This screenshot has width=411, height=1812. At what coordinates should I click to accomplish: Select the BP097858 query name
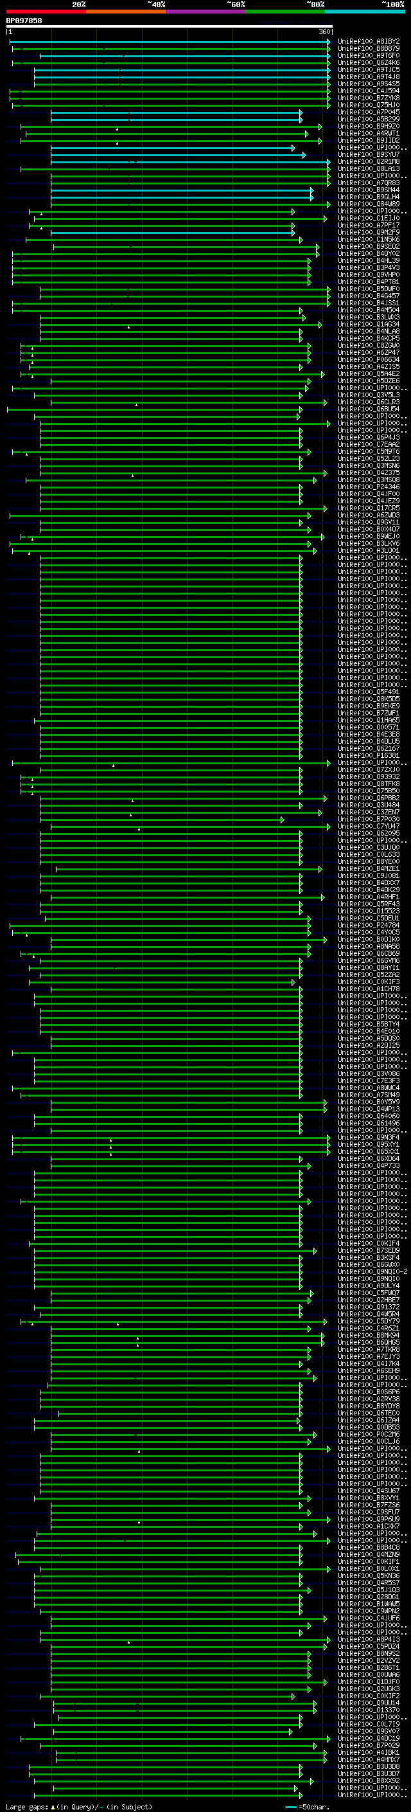click(24, 21)
